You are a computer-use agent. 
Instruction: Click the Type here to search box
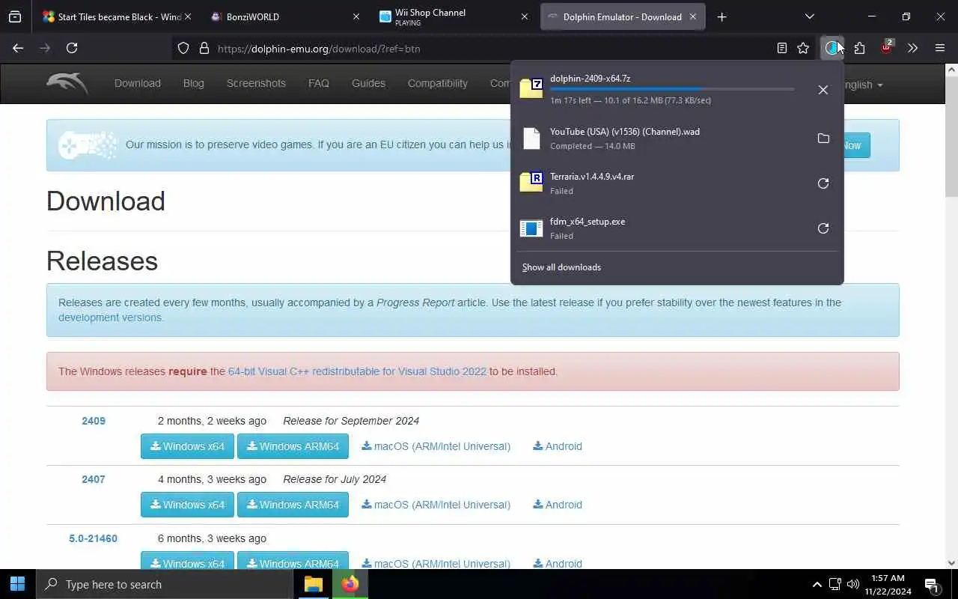(x=165, y=584)
